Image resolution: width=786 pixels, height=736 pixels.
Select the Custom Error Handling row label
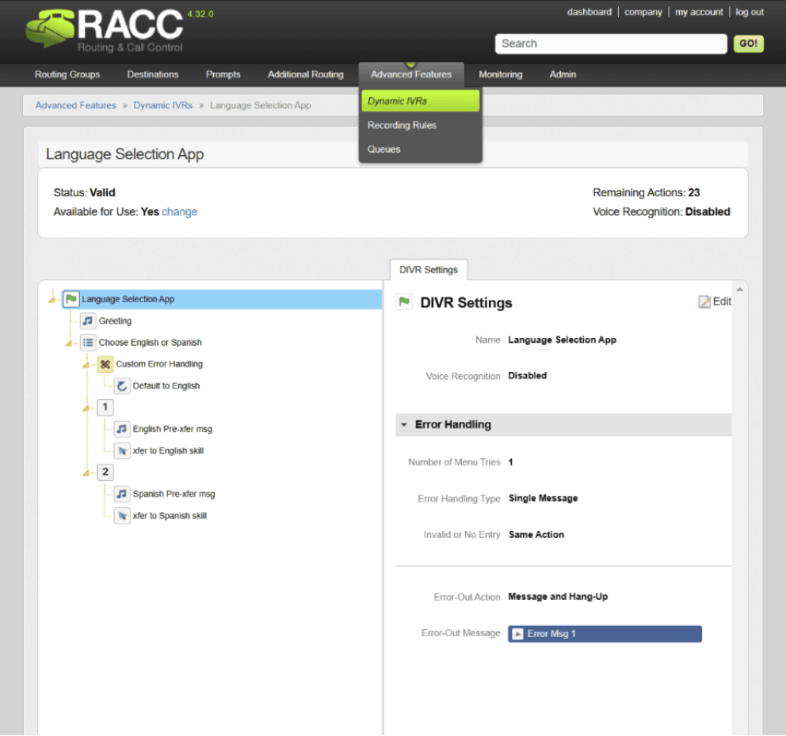pos(159,364)
